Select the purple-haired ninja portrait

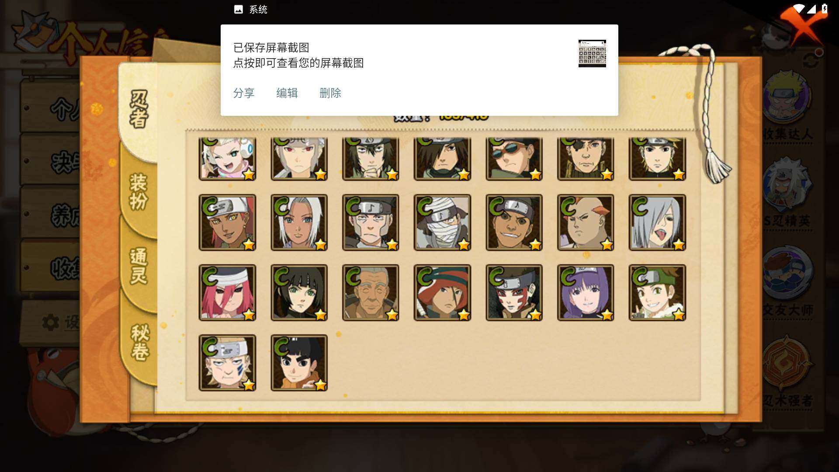pyautogui.click(x=586, y=293)
